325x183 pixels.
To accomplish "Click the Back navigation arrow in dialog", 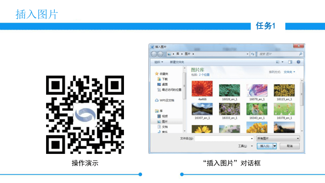I will 154,54.
